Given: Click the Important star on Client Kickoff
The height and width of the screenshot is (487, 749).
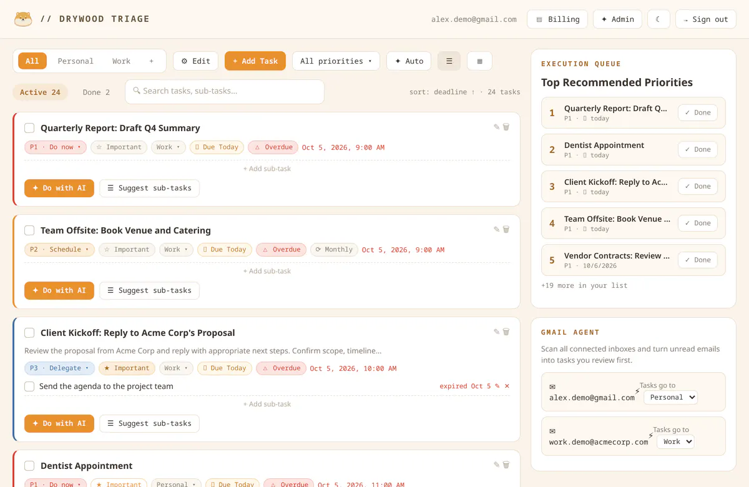Looking at the screenshot, I should tap(127, 368).
